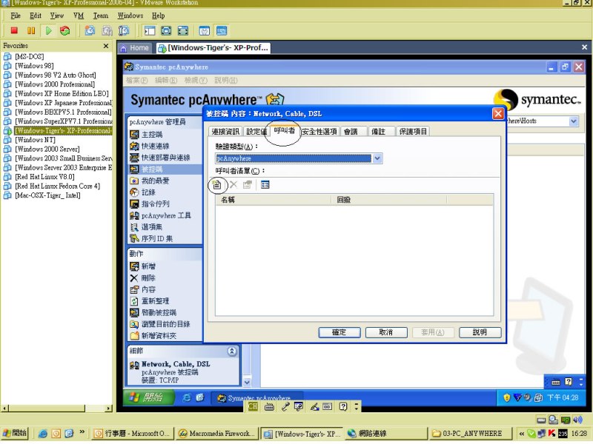This screenshot has height=444, width=593.
Task: Expand the Hosts path dropdown behind the dialog
Action: 573,121
